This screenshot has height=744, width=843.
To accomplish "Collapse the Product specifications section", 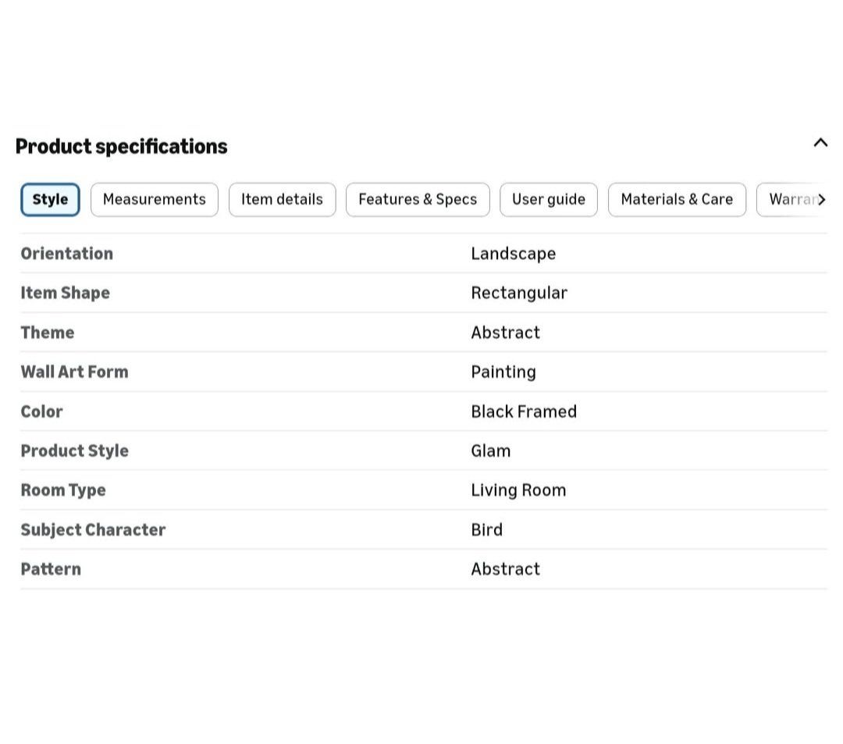I will [x=820, y=143].
